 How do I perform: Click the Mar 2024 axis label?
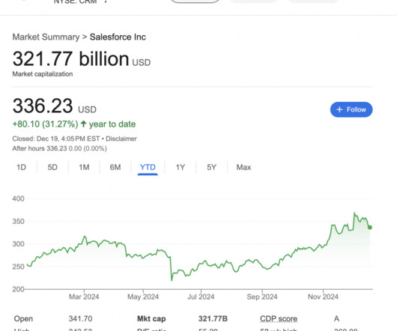pos(84,297)
